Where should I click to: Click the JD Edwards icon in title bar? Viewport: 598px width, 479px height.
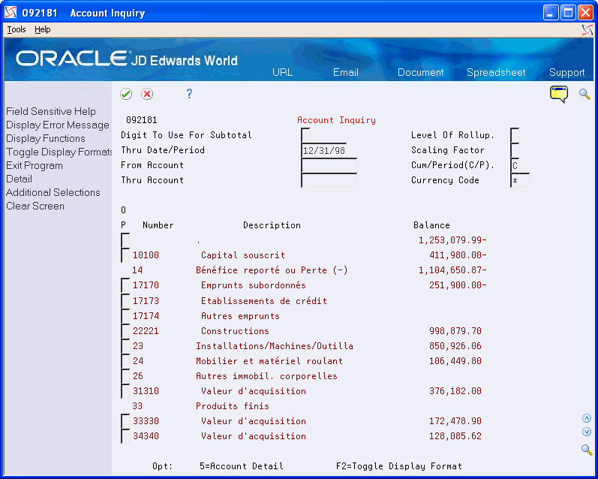point(11,13)
